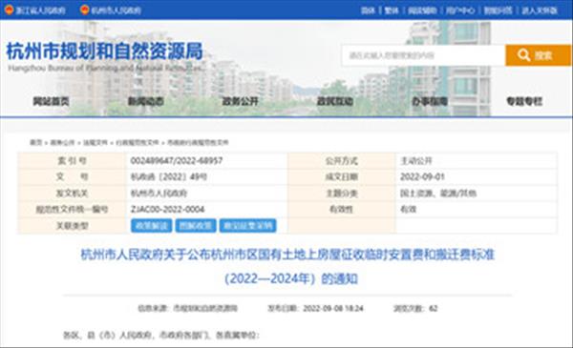Open 阅读辅助 reading assistance
The height and width of the screenshot is (348, 573).
422,10
